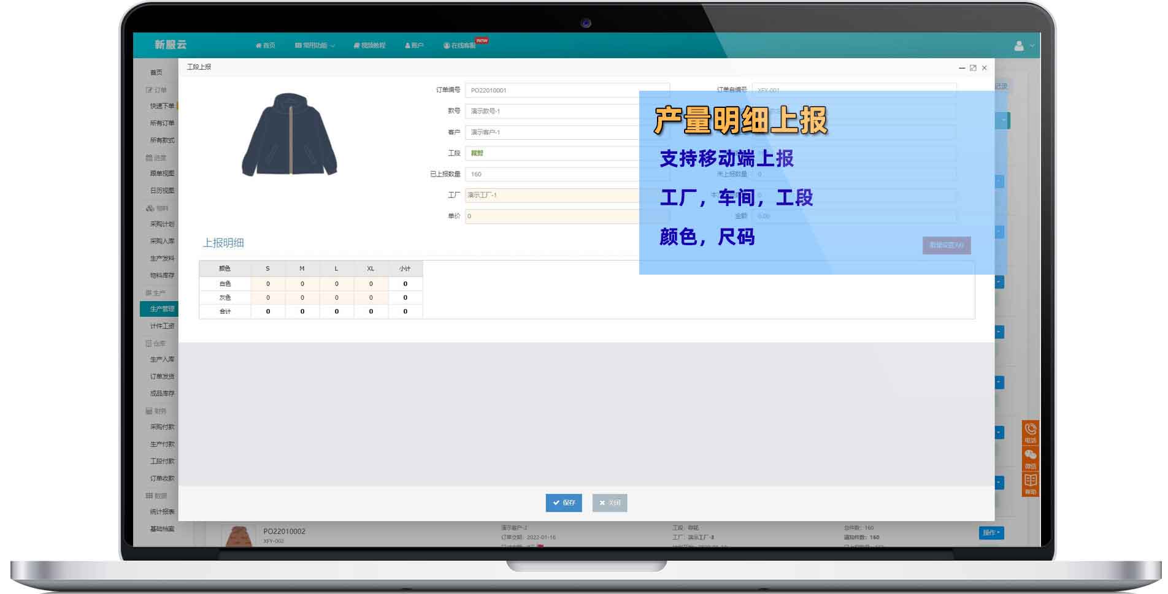Open 在线客服 online support in top bar

coord(459,45)
